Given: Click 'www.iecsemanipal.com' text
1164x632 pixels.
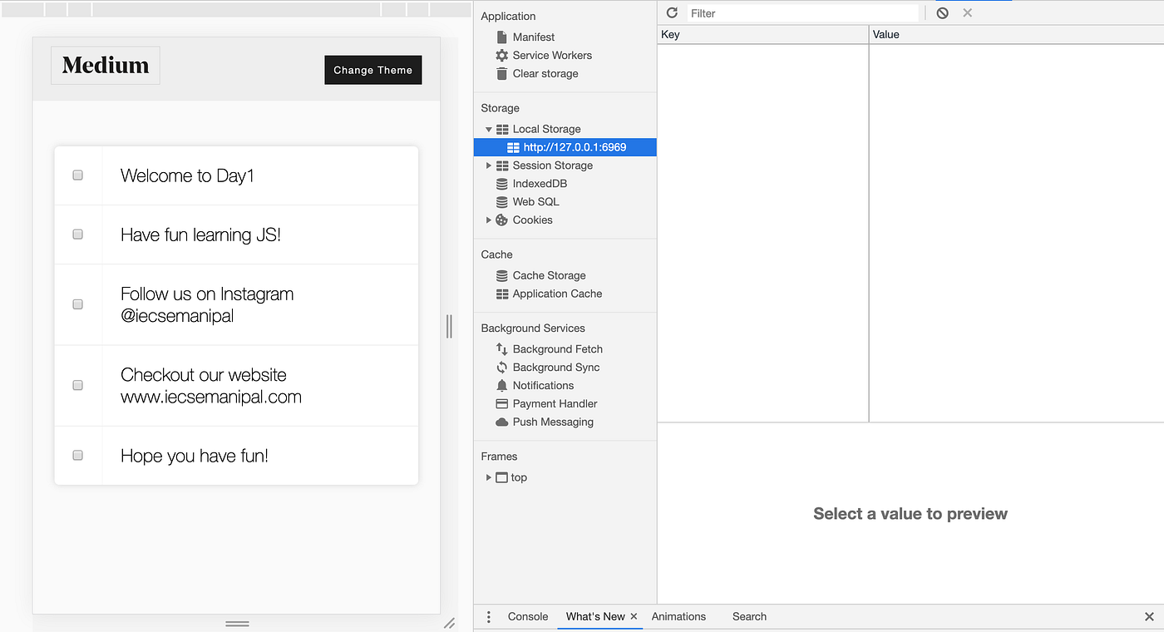Looking at the screenshot, I should pos(211,397).
